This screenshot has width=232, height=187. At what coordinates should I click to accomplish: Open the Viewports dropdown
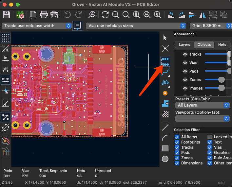click(x=202, y=119)
